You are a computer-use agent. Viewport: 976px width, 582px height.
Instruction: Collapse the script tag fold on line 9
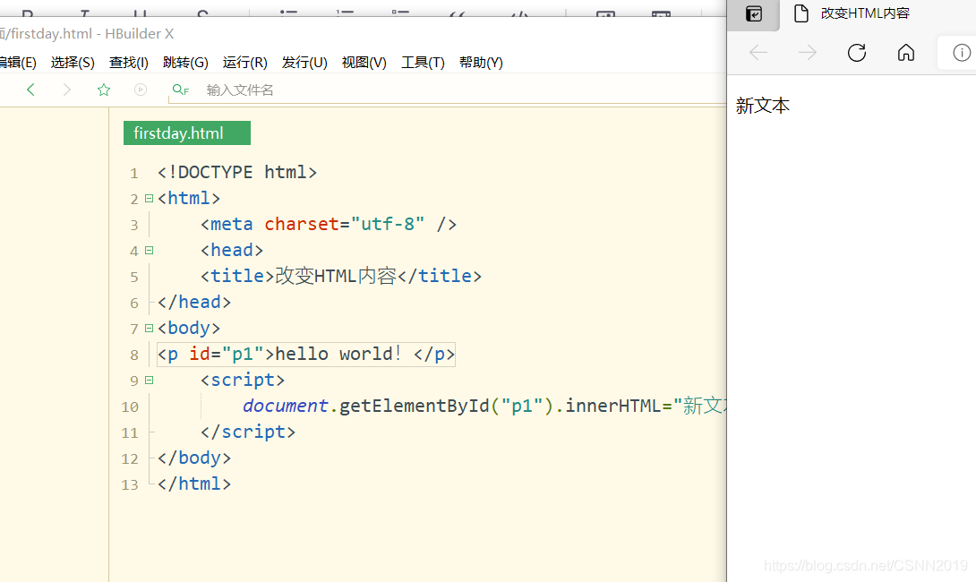pos(150,380)
